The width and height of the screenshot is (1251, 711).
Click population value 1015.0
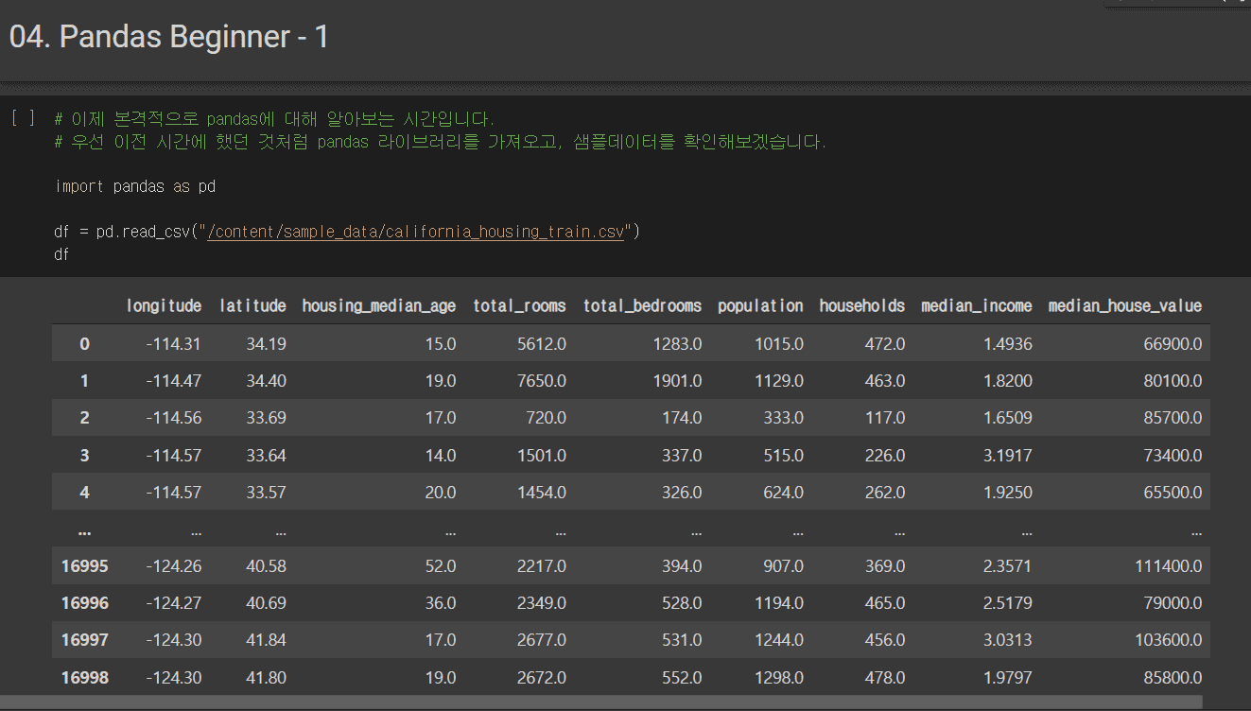779,344
